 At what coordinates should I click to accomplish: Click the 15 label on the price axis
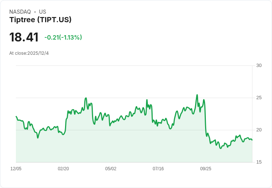click(259, 162)
